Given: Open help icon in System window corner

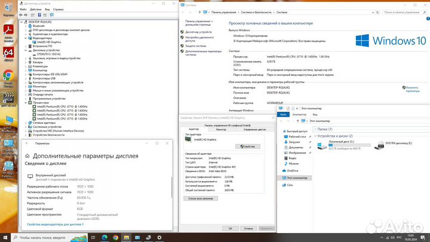Looking at the screenshot, I should click(428, 19).
